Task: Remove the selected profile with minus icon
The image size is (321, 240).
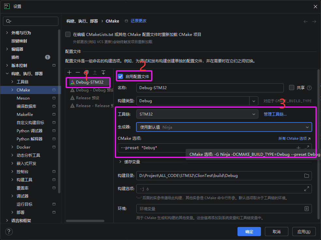Action: tap(78, 72)
